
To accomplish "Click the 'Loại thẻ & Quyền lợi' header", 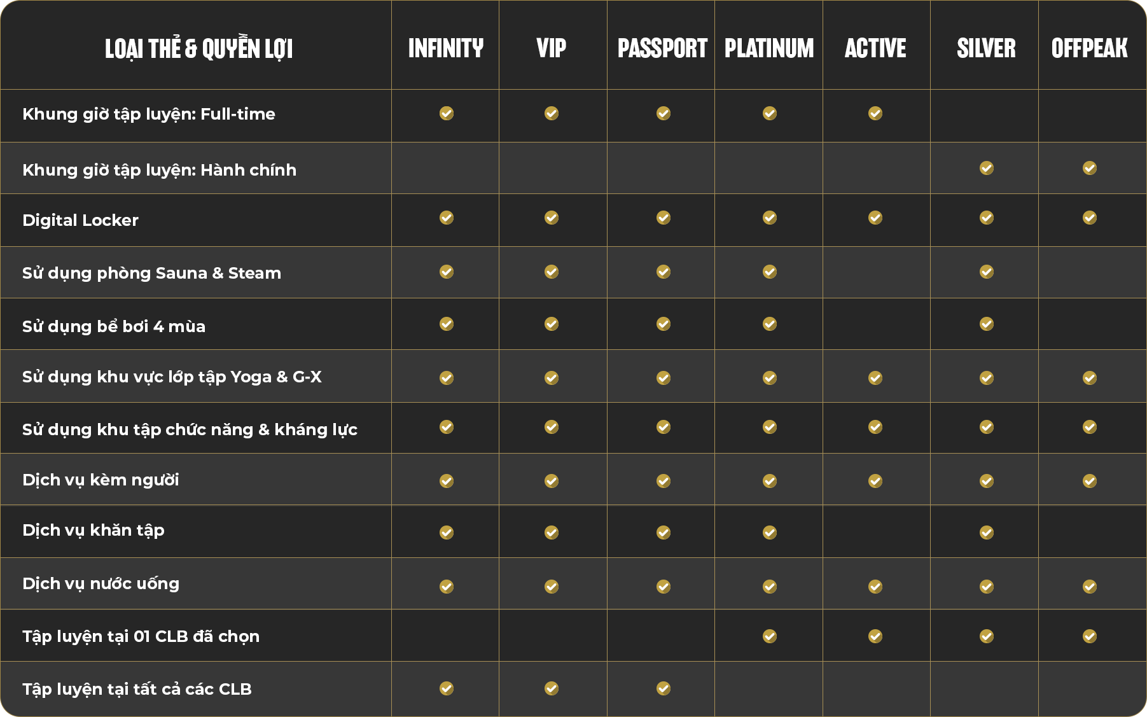I will pyautogui.click(x=199, y=48).
